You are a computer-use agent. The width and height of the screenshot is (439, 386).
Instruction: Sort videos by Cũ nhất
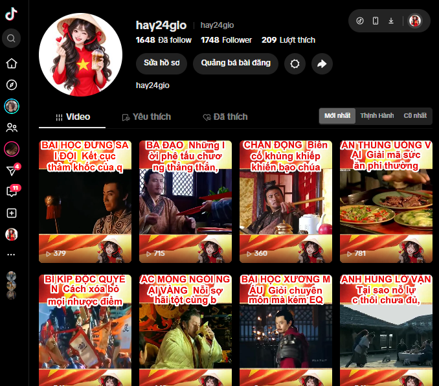click(415, 116)
